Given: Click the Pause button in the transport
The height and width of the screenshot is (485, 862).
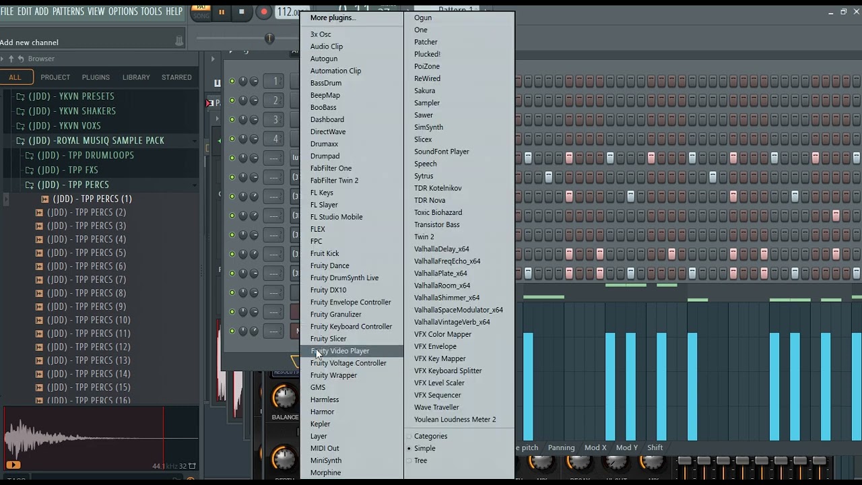Looking at the screenshot, I should pyautogui.click(x=221, y=11).
